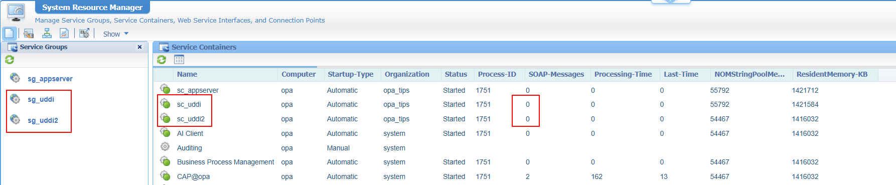The width and height of the screenshot is (896, 185).
Task: Sort by the Last-Time column header
Action: [681, 74]
